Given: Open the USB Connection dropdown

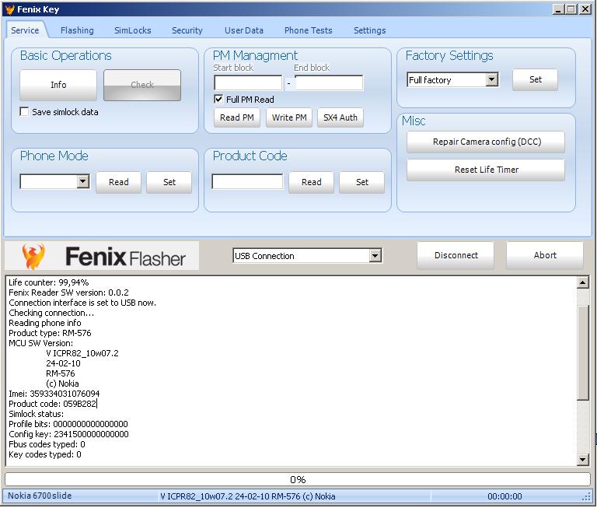Looking at the screenshot, I should pos(375,256).
